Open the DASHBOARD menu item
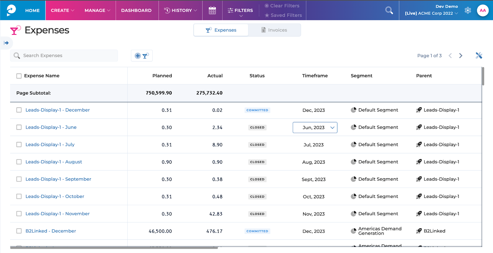This screenshot has width=493, height=253. coord(136,10)
